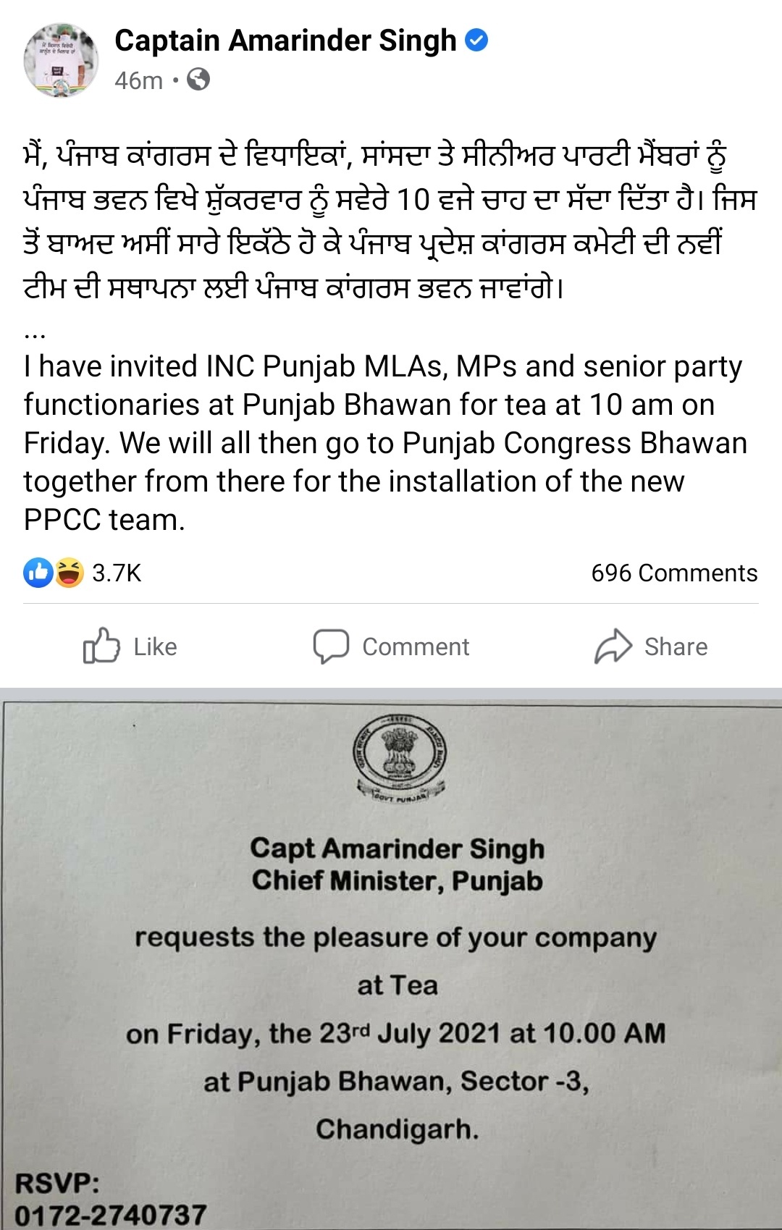This screenshot has height=1230, width=782.
Task: Tap the speech bubble Comment icon
Action: [x=331, y=646]
